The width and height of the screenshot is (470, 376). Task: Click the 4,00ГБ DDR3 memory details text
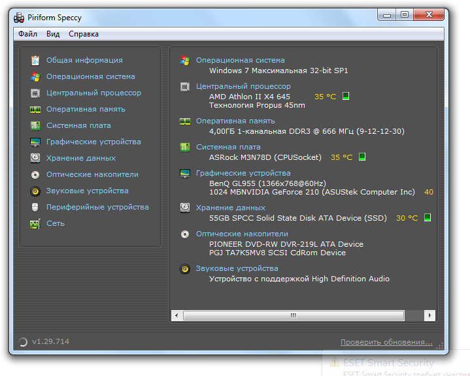pos(307,131)
